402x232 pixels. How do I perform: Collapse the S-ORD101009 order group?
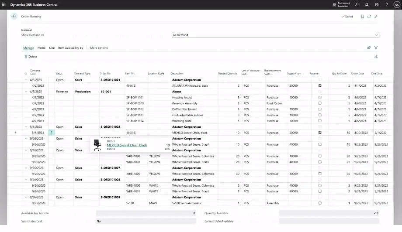click(x=26, y=197)
